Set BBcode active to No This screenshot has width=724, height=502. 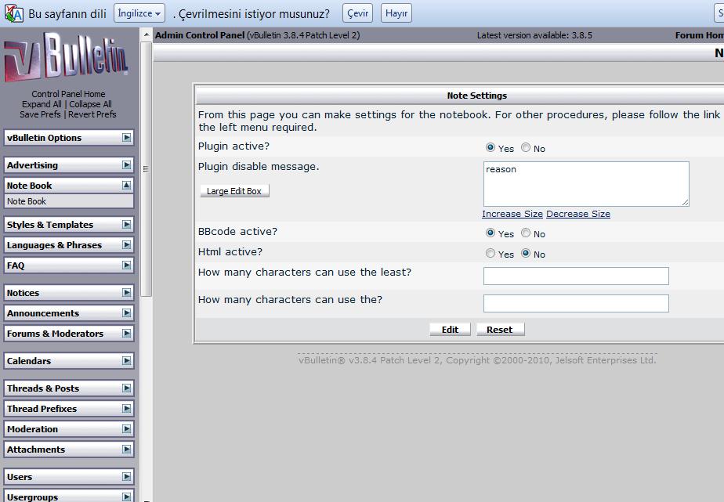(526, 233)
